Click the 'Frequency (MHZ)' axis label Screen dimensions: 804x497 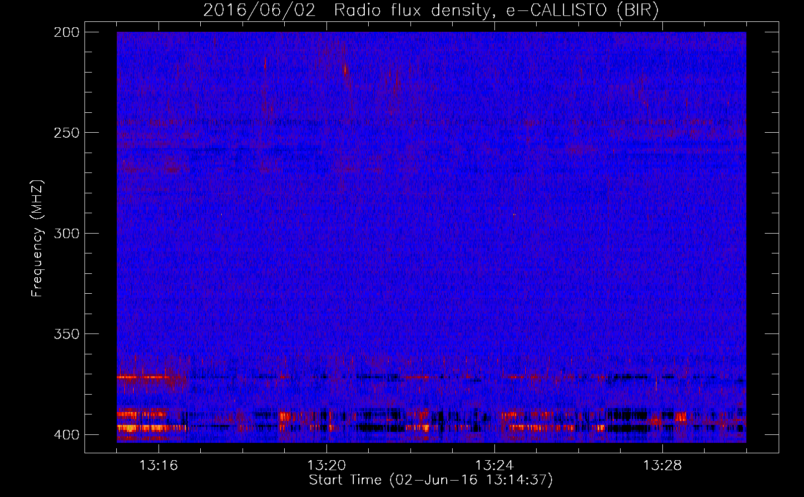coord(37,238)
